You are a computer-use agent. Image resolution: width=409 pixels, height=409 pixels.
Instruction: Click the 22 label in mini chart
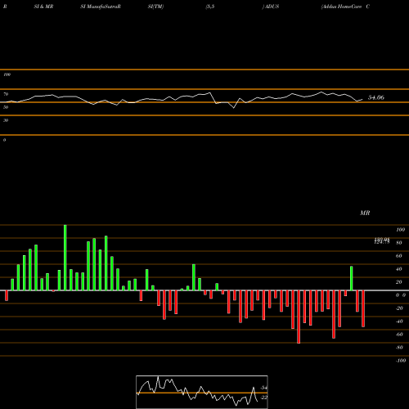pos(264,398)
